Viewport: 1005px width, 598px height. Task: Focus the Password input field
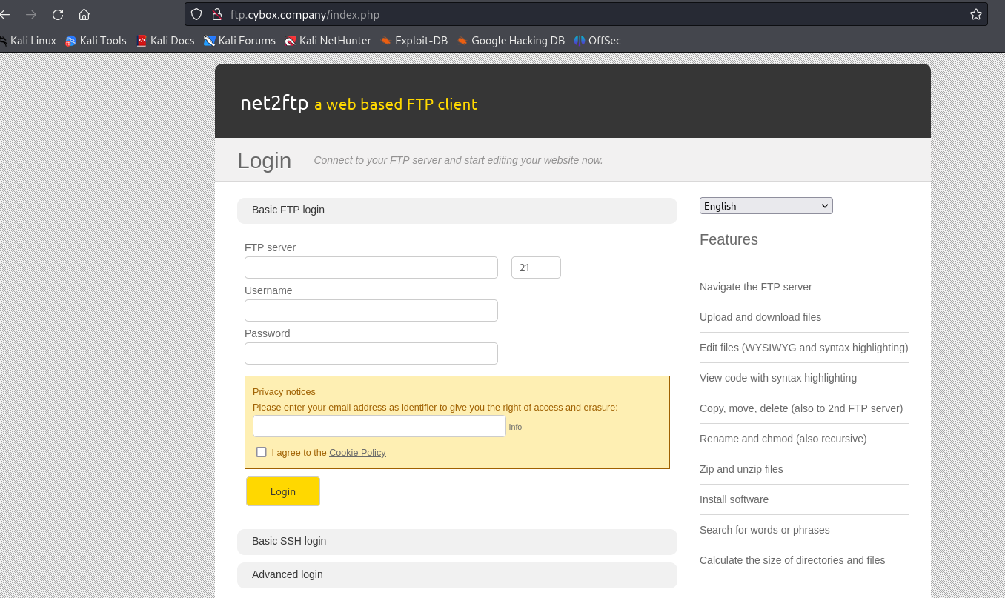click(x=371, y=353)
